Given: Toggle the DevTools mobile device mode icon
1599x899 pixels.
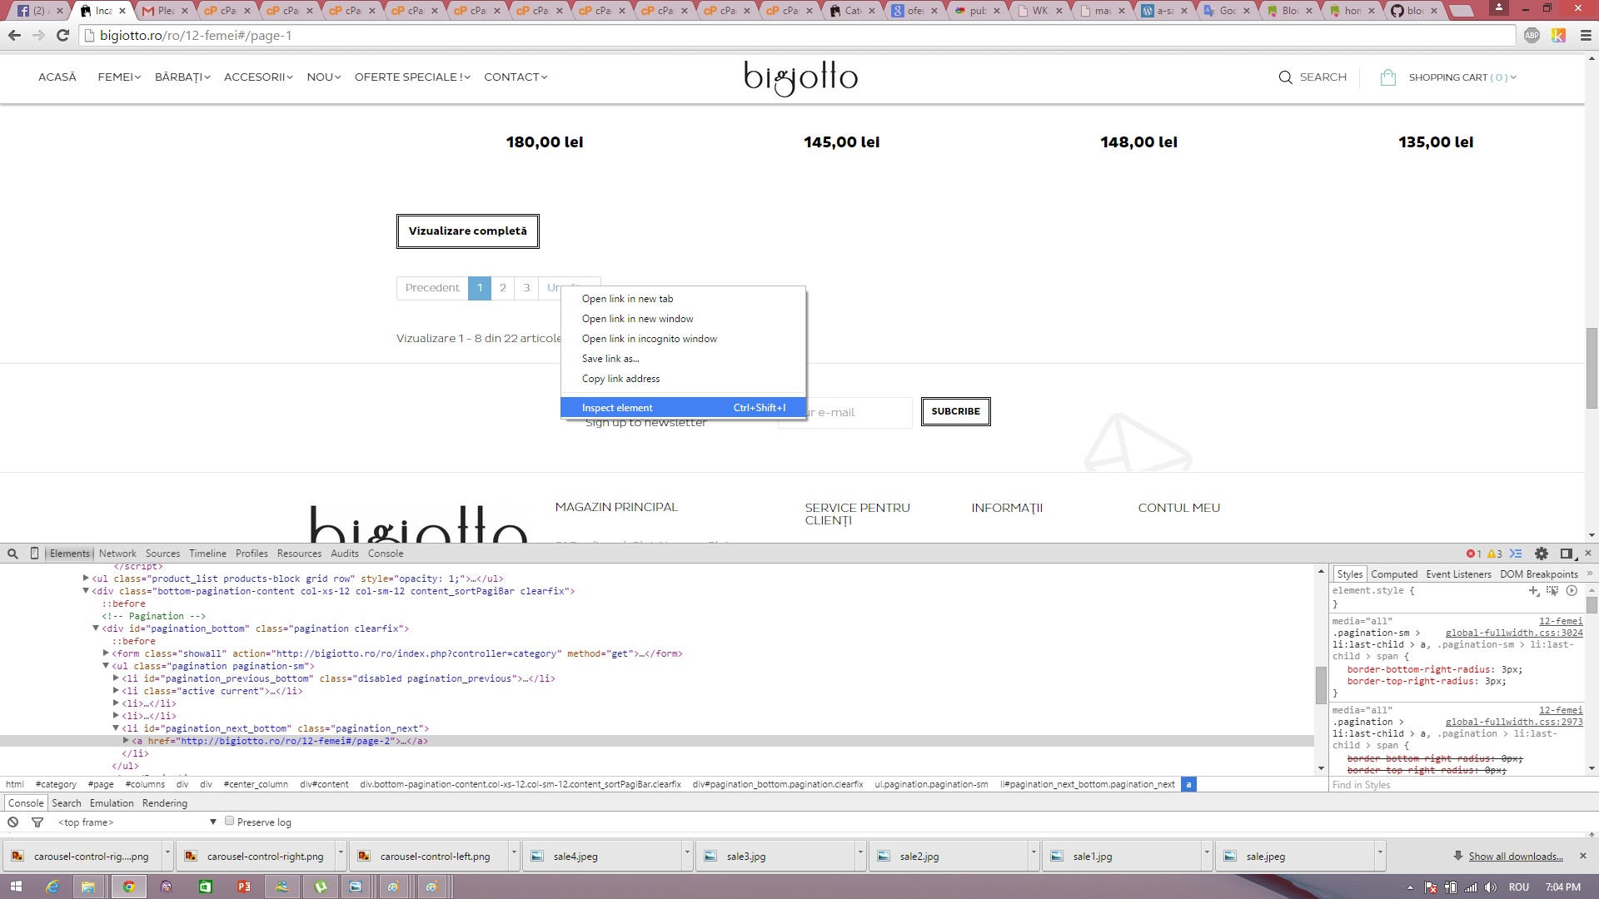Looking at the screenshot, I should coord(34,554).
